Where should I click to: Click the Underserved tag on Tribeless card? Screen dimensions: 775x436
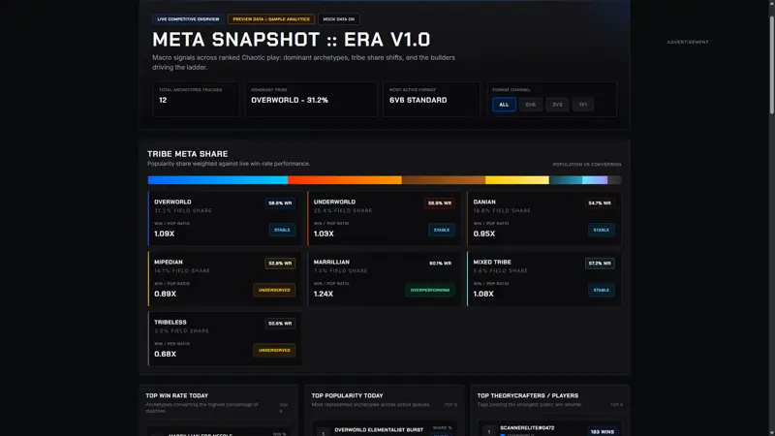coord(274,351)
